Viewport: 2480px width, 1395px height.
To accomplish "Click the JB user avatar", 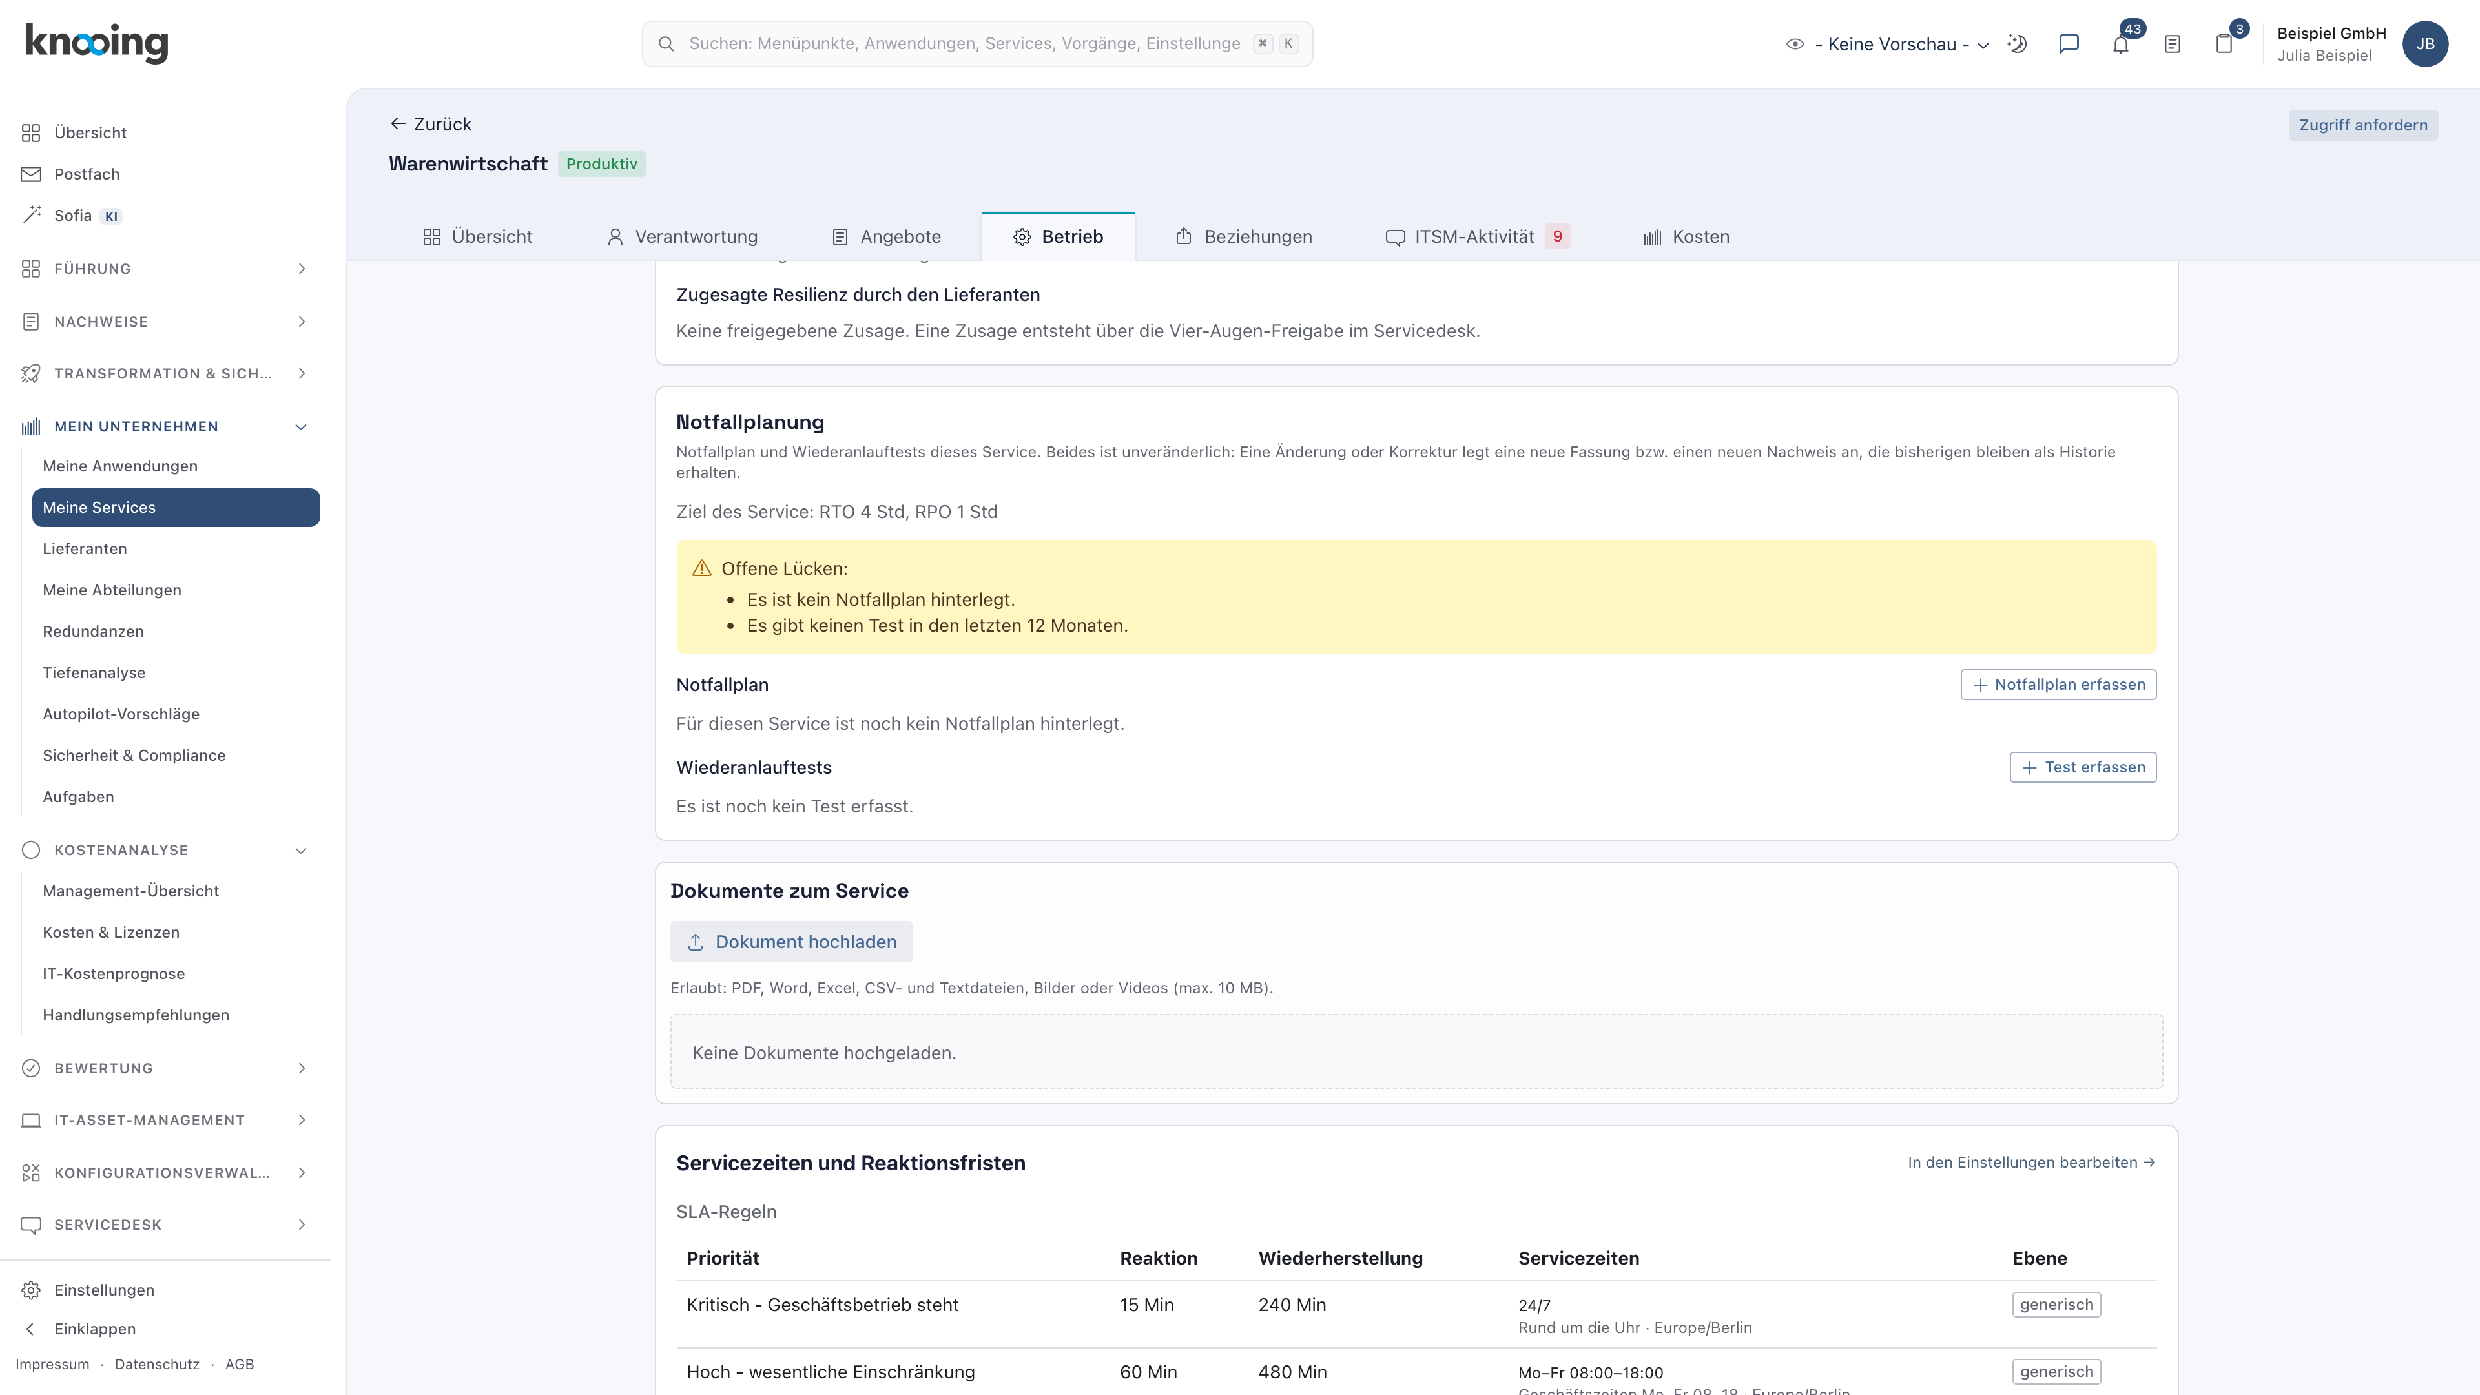I will pyautogui.click(x=2424, y=45).
